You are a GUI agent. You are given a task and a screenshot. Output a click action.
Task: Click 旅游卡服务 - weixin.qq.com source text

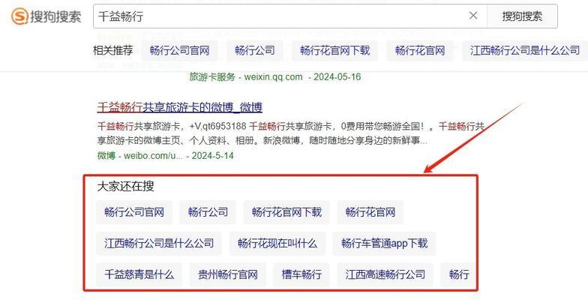tap(275, 76)
